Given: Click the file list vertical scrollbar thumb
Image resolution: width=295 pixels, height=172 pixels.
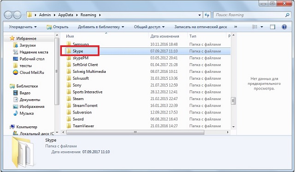Looking at the screenshot, I should click(233, 101).
